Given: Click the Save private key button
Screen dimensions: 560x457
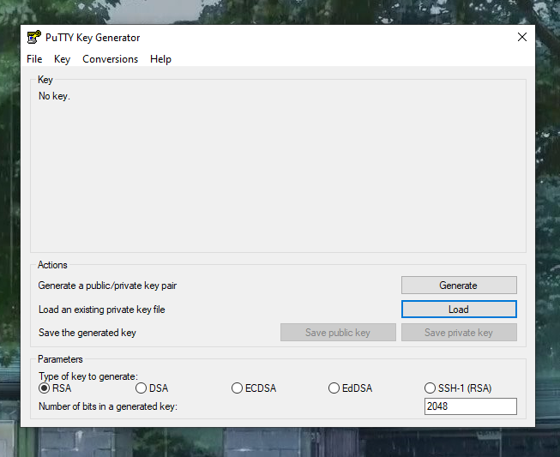Looking at the screenshot, I should click(459, 333).
